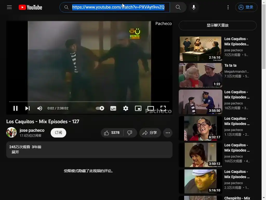
Task: Enable miniplayer mode
Action: 138,108
